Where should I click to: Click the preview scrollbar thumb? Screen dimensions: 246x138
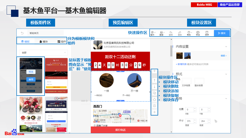click(x=171, y=51)
